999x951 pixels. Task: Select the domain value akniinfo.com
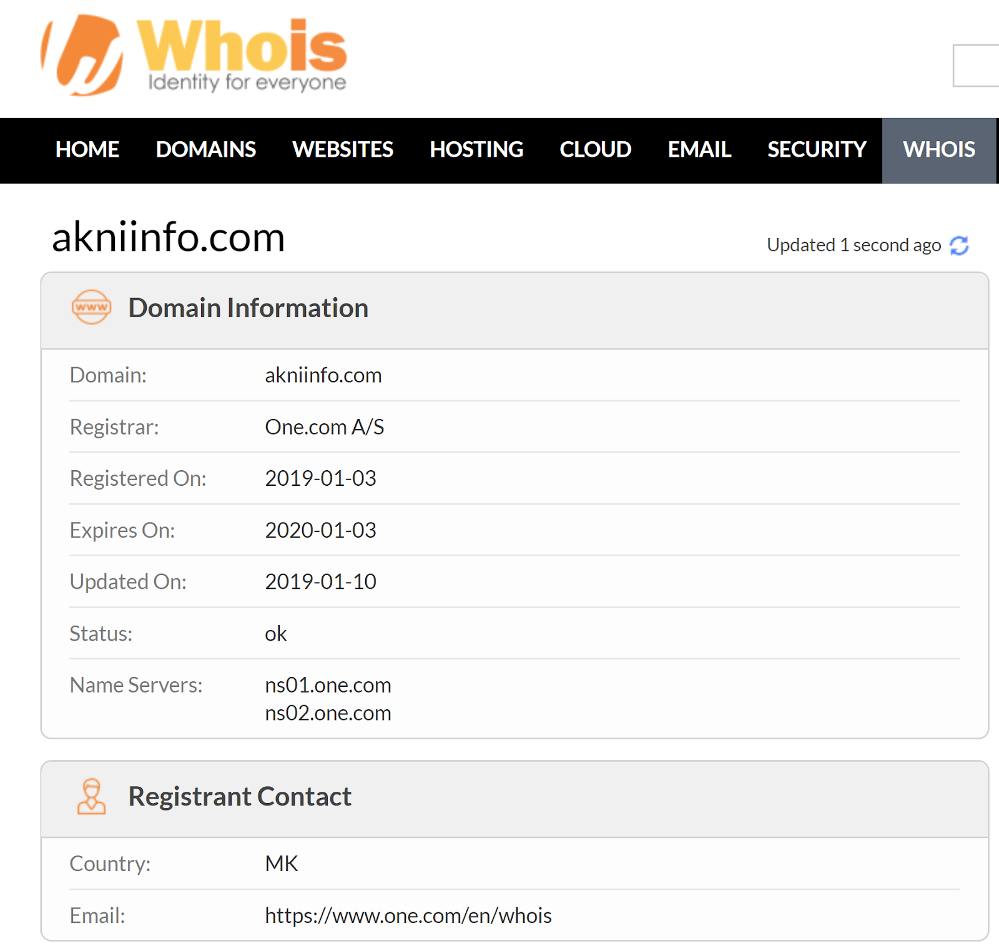pyautogui.click(x=323, y=375)
